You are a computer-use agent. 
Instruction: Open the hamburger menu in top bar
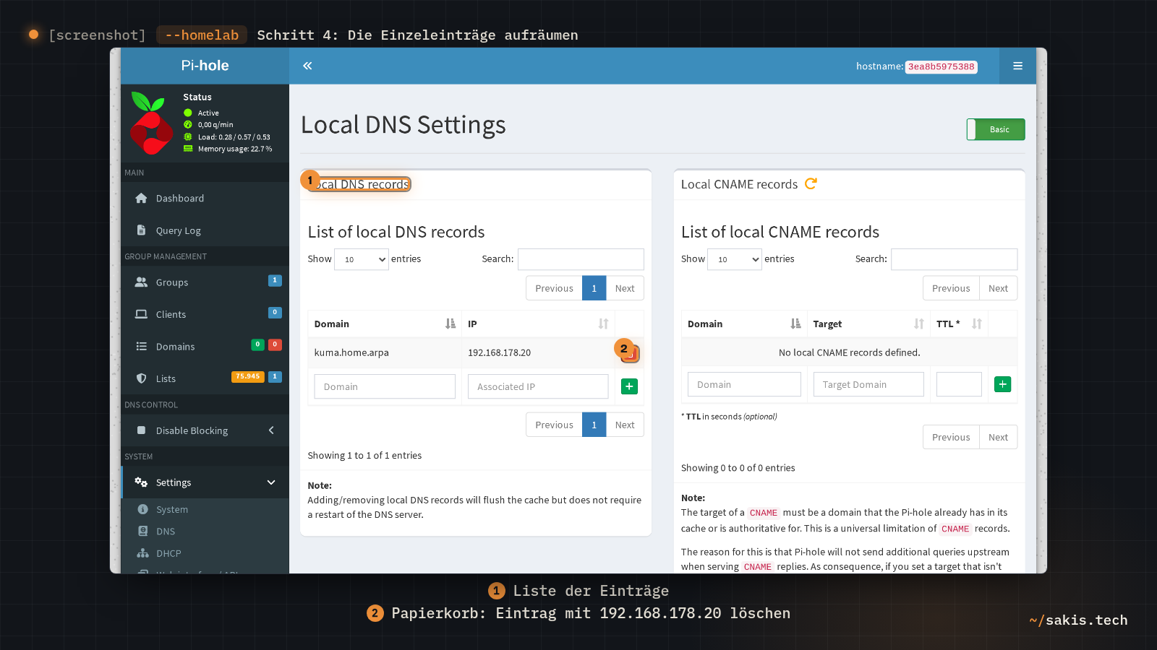(1017, 66)
